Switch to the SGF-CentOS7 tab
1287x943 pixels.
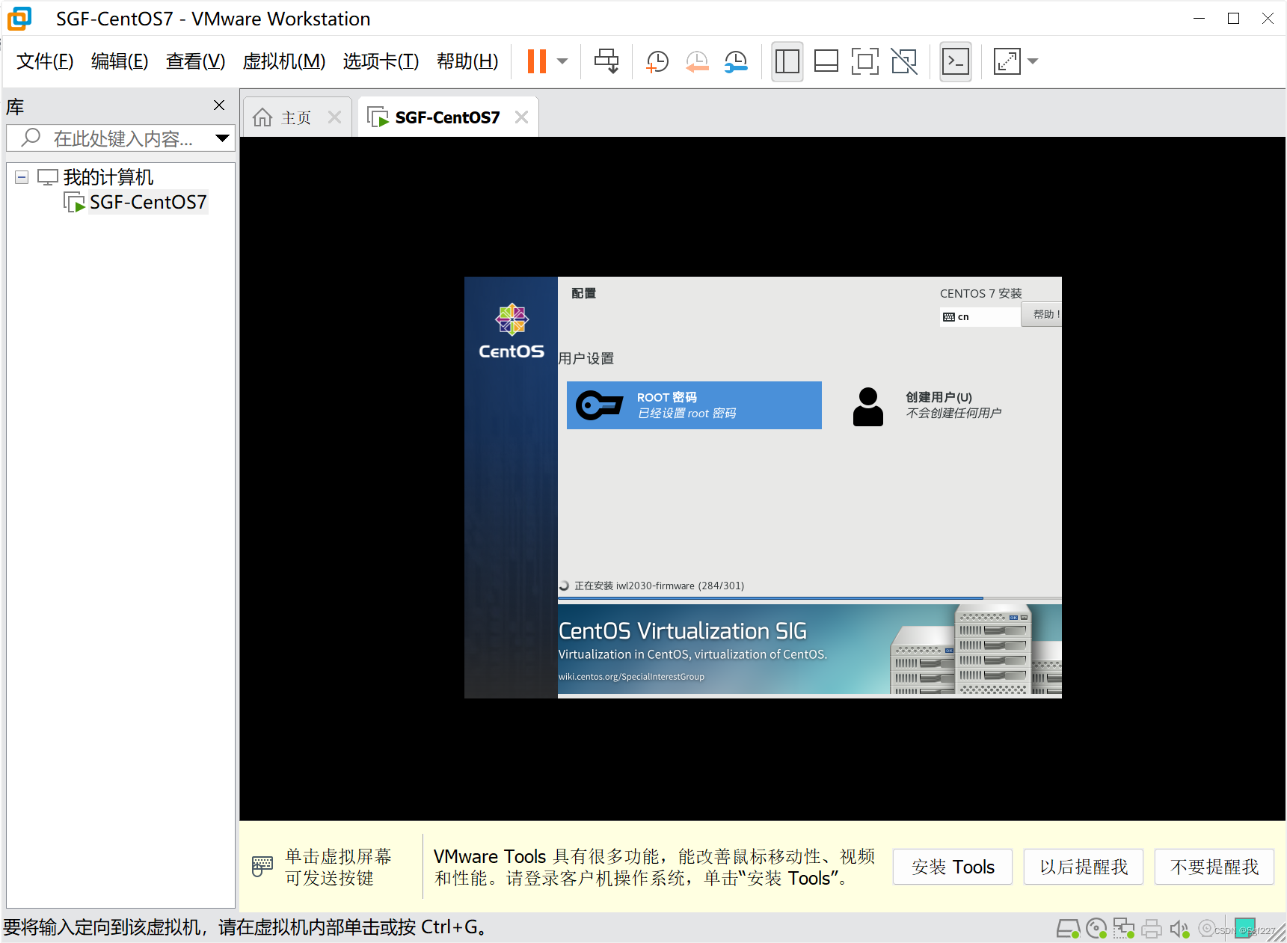(x=447, y=117)
